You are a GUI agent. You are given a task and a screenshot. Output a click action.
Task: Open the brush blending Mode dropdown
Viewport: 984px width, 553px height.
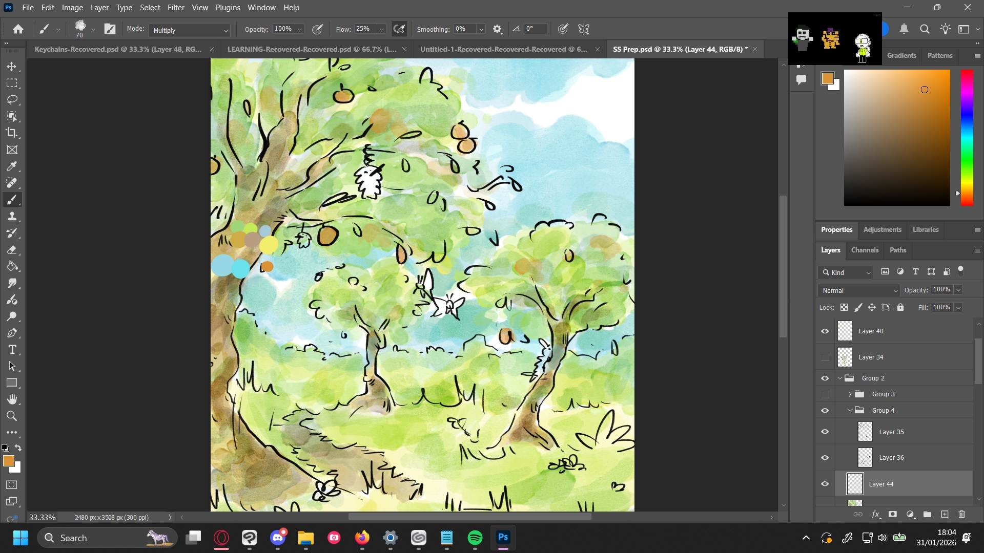189,30
